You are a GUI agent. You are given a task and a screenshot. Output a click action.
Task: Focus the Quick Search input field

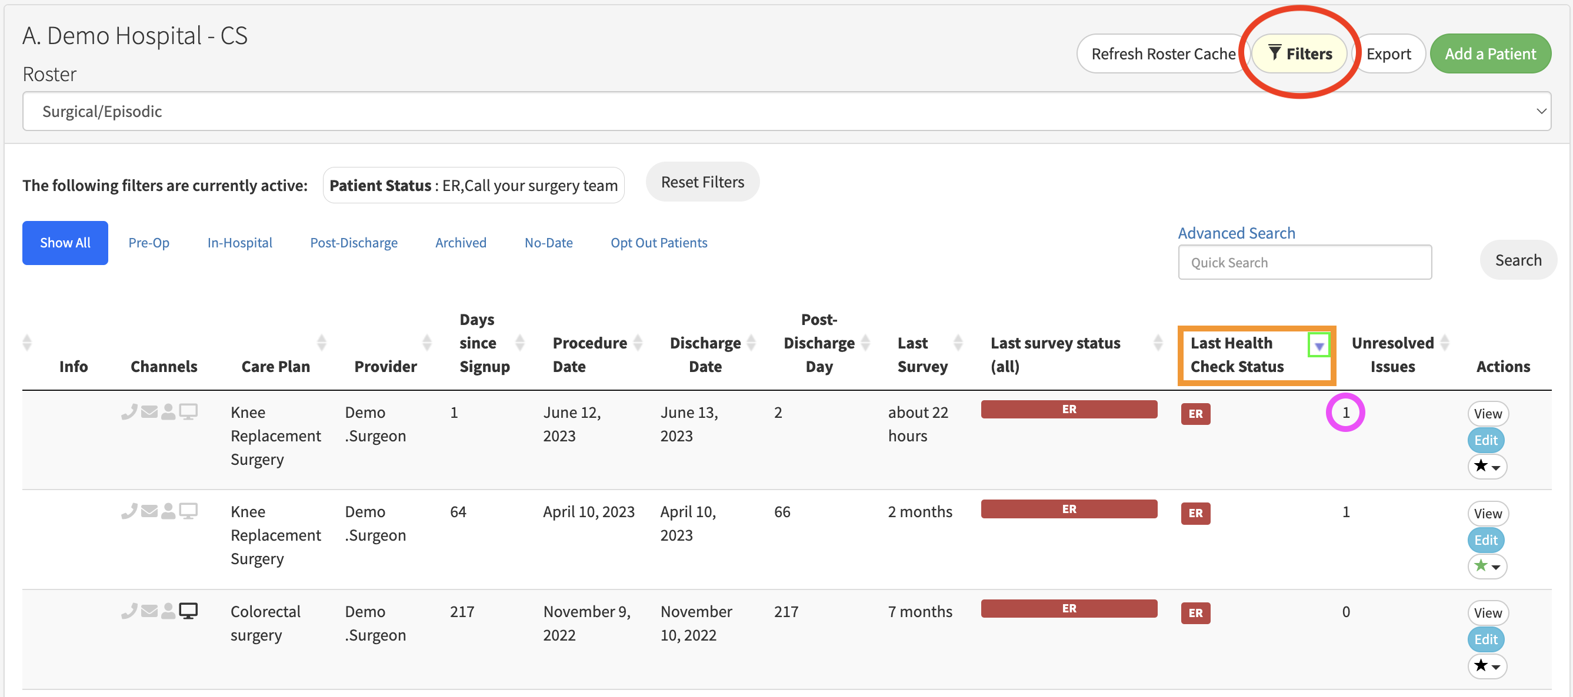pos(1304,262)
